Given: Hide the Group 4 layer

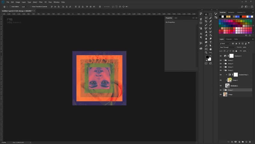Looking at the screenshot, I should pyautogui.click(x=221, y=64).
